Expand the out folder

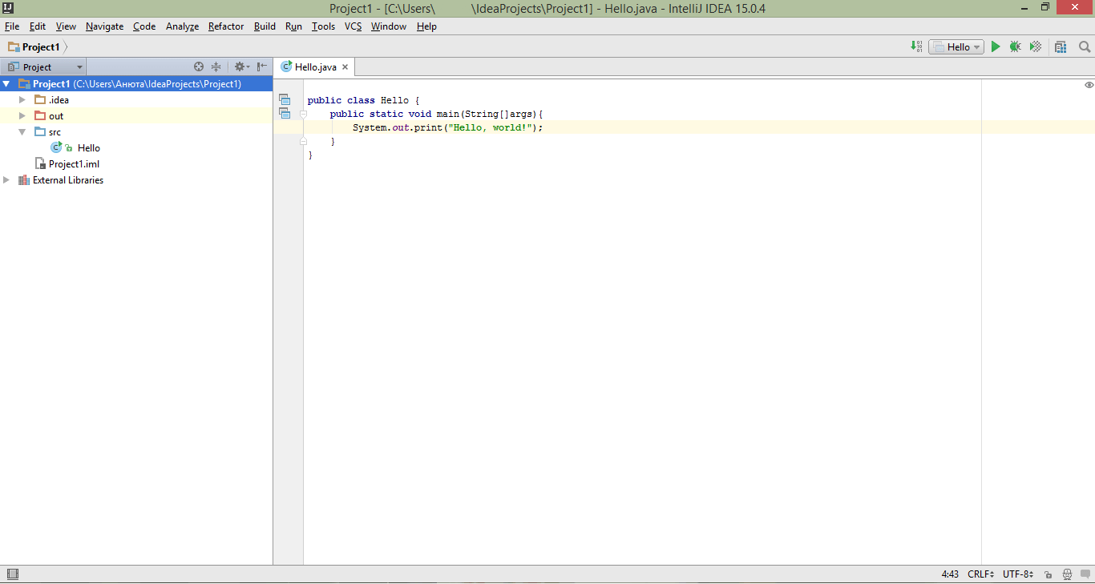pyautogui.click(x=22, y=115)
